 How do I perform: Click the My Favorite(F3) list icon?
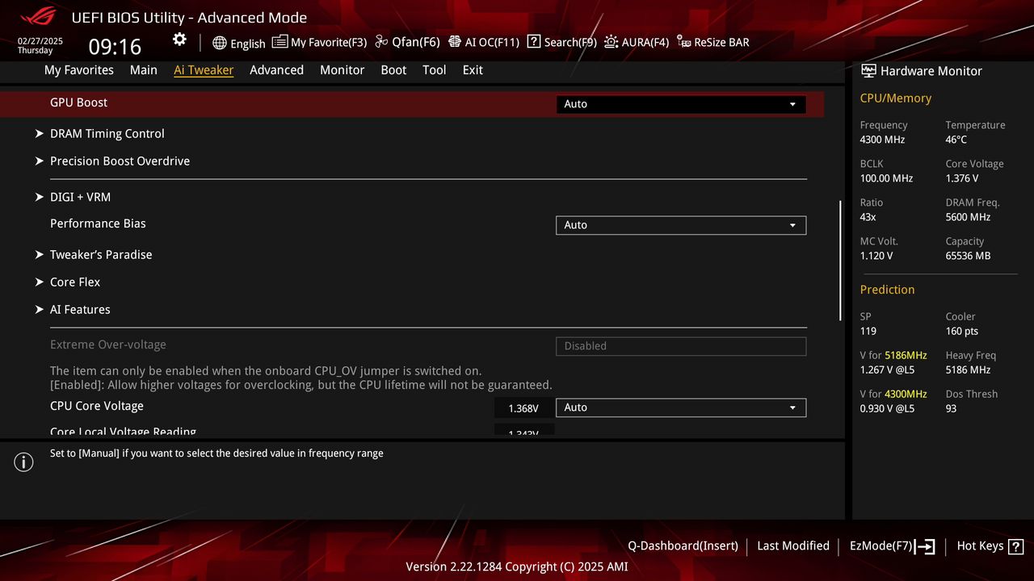[280, 42]
